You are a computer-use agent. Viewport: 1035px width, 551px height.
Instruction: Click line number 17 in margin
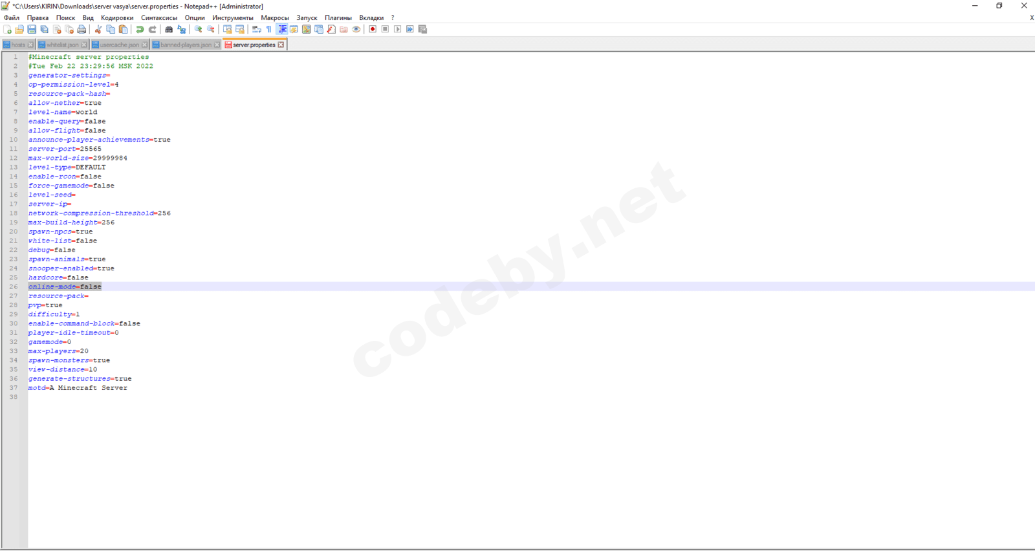14,204
